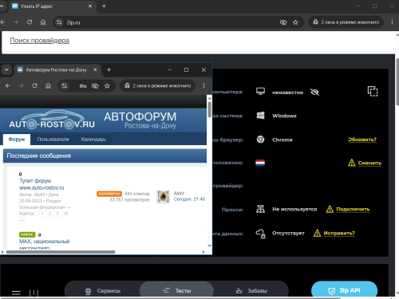Click the Windows logo icon on 2ip
Viewport: 399px width, 299px height.
coord(260,116)
